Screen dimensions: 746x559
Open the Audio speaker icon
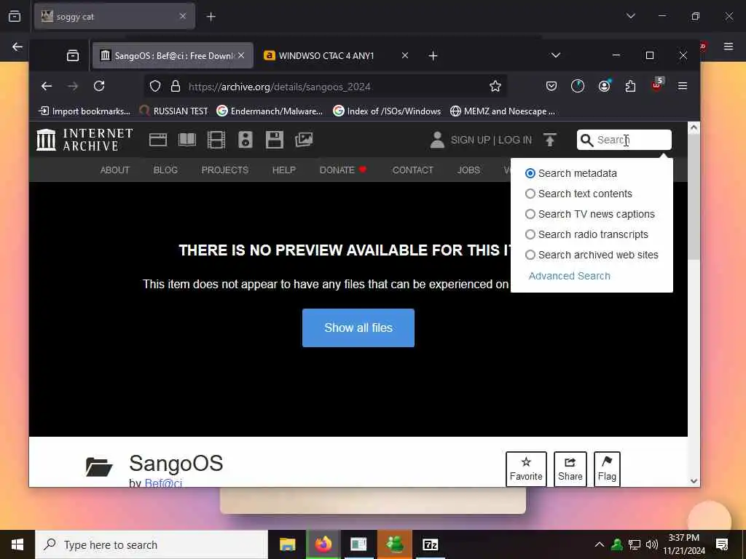pos(246,140)
